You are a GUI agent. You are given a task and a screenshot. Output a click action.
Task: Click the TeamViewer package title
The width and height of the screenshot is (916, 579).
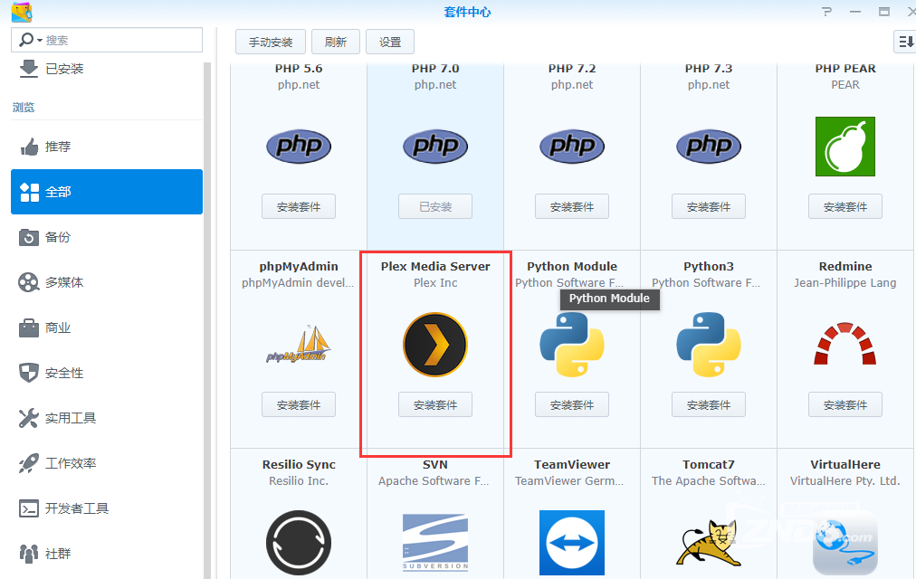pyautogui.click(x=572, y=465)
